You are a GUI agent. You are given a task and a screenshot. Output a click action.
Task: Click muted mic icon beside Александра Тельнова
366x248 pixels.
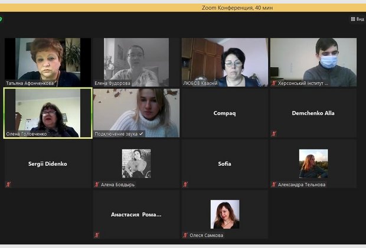coord(274,184)
